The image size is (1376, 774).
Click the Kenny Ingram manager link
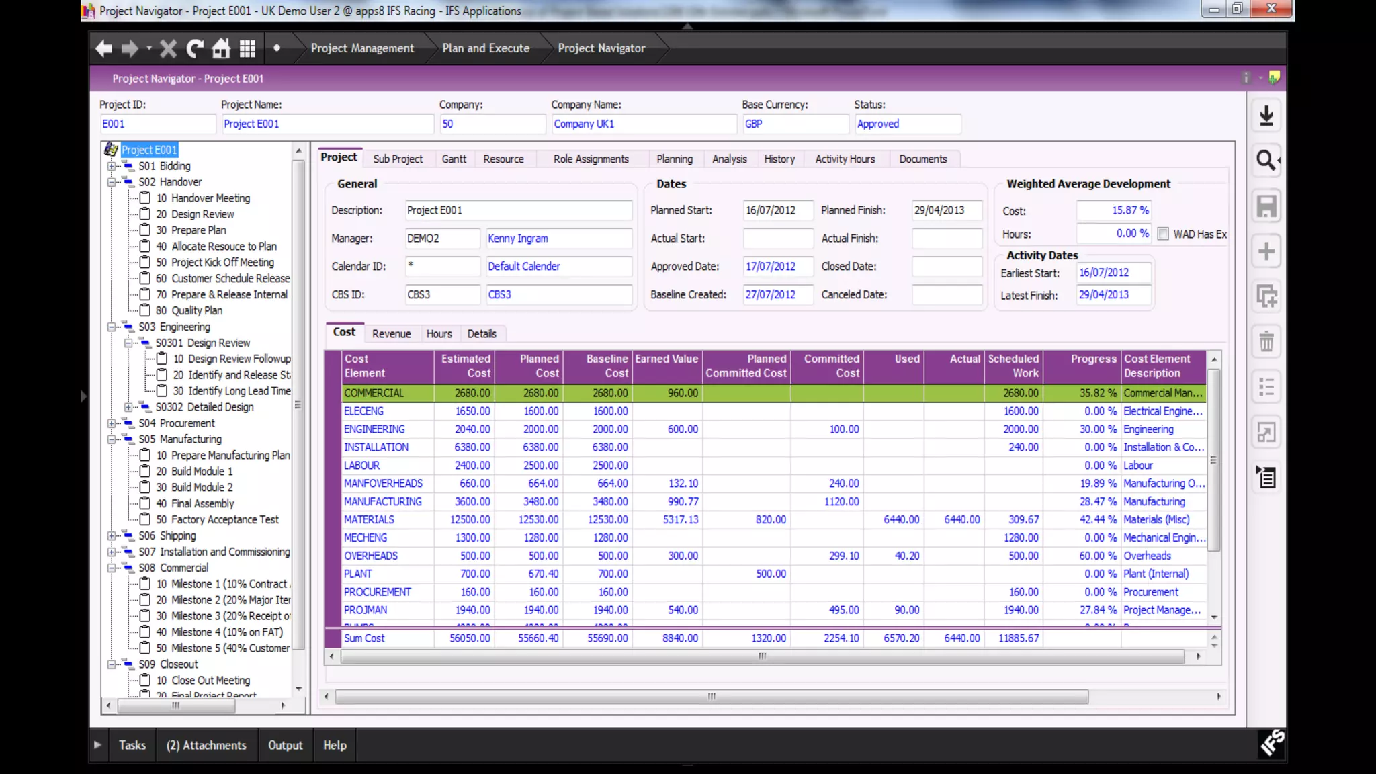point(517,239)
